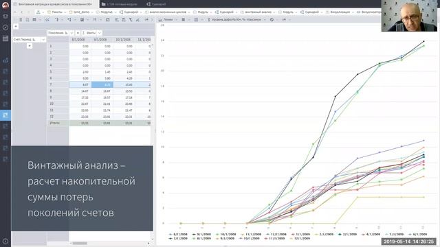Viewport: 440px width, 247px height.
Task: Click row header 7 in table
Action: click(x=58, y=84)
